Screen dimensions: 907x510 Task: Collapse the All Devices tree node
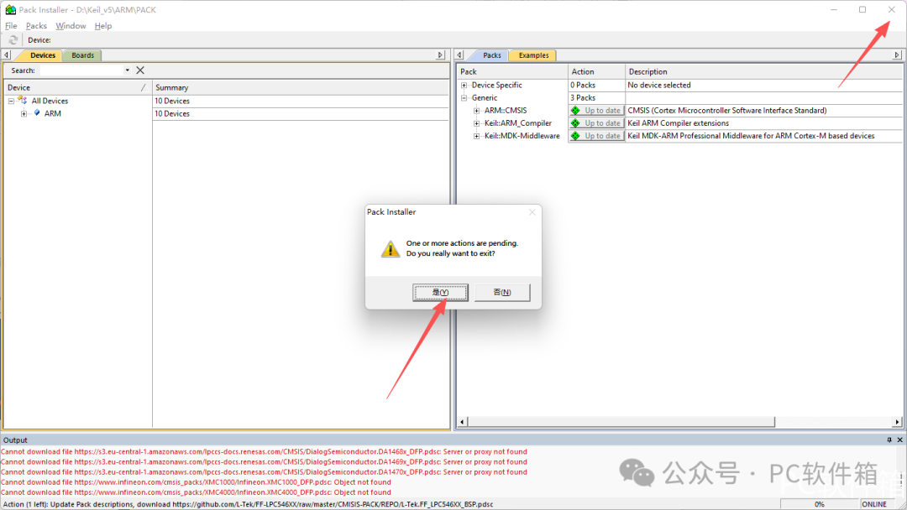(x=11, y=101)
